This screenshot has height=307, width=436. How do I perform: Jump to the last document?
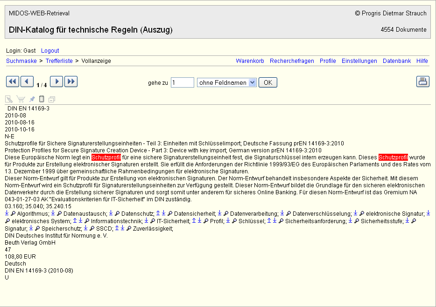[x=71, y=82]
